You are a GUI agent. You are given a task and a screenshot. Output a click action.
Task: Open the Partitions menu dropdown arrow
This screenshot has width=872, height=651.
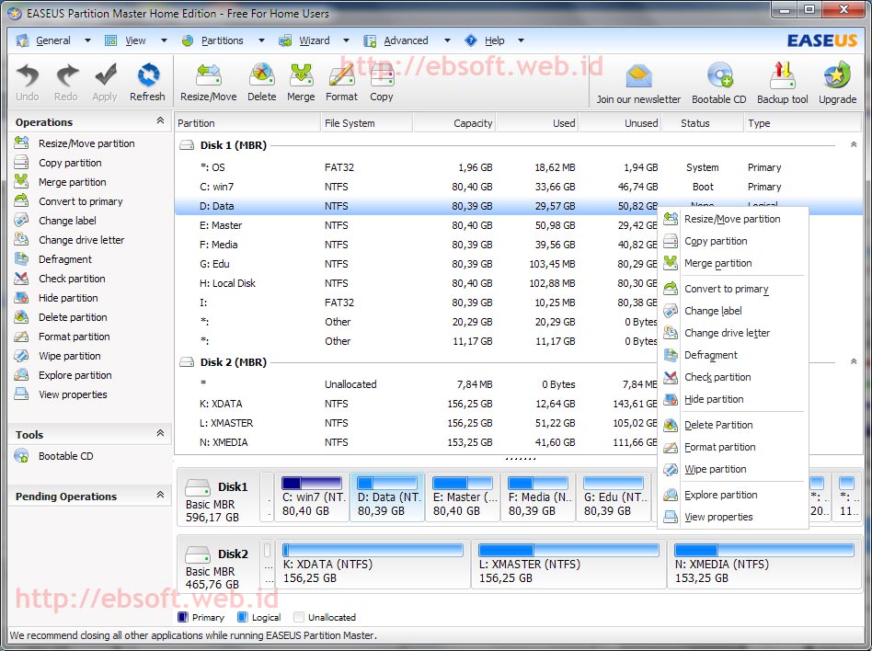point(261,40)
